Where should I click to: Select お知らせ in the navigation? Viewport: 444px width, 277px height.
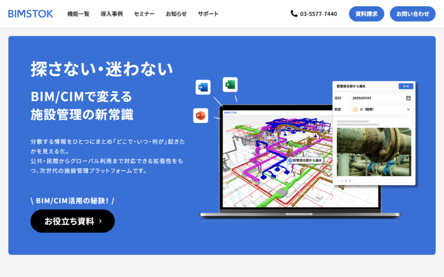(x=176, y=14)
